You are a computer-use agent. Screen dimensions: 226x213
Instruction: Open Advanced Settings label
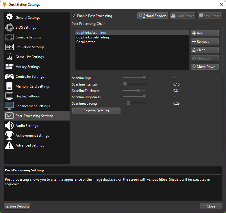coord(30,145)
